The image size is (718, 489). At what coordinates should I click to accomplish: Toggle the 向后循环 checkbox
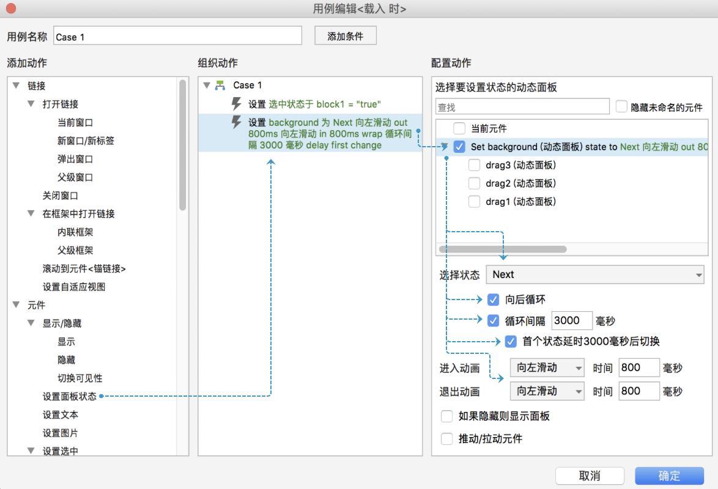(493, 300)
